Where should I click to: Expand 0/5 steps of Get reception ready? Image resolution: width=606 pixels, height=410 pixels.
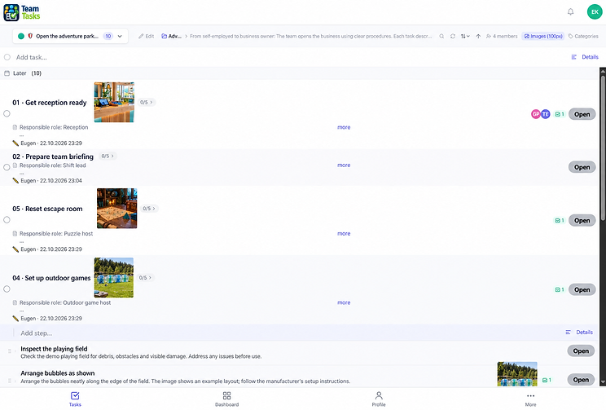(146, 103)
